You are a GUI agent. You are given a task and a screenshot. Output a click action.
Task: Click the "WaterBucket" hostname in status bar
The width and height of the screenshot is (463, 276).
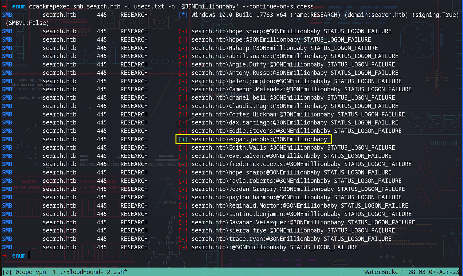pyautogui.click(x=383, y=272)
